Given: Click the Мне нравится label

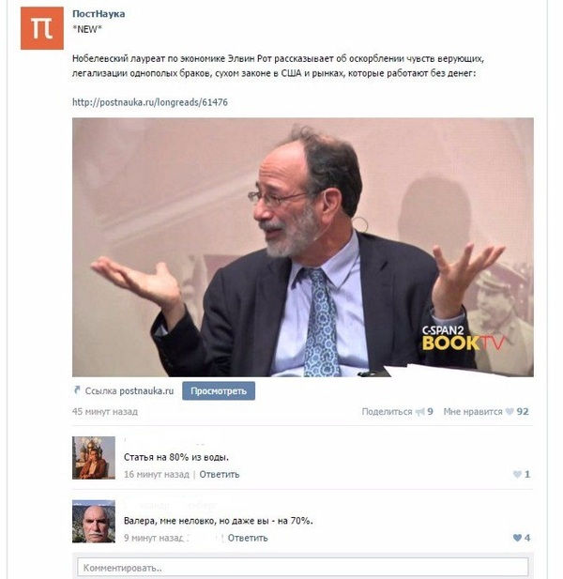Looking at the screenshot, I should pos(473,411).
